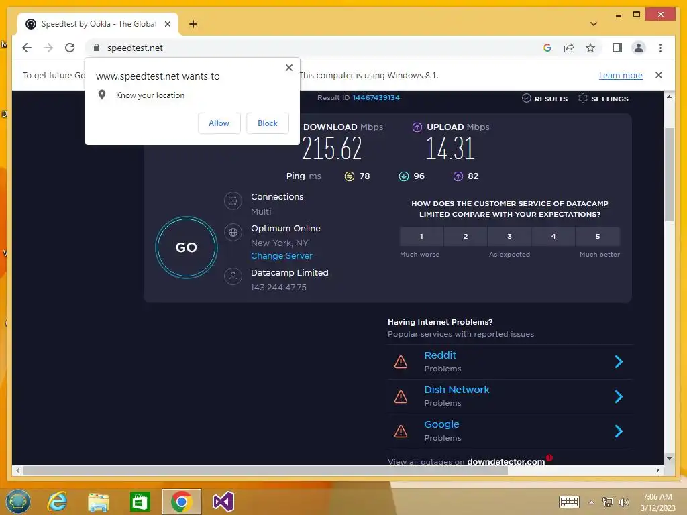Image resolution: width=687 pixels, height=515 pixels.
Task: Click the 215.62 download result
Action: pyautogui.click(x=331, y=148)
